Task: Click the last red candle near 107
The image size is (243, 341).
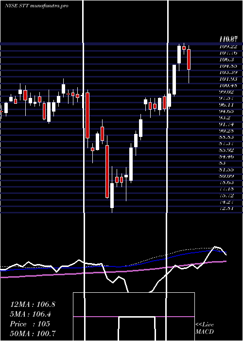Action: [189, 59]
